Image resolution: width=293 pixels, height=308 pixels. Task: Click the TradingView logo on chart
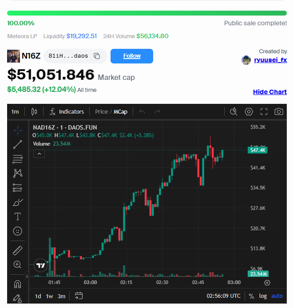41,265
